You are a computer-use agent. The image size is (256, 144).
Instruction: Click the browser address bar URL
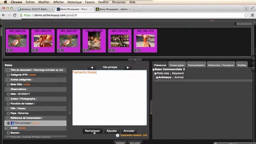[50, 15]
